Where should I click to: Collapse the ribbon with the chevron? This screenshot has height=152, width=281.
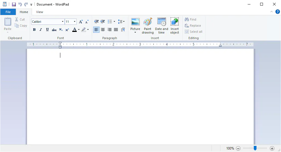(x=272, y=12)
